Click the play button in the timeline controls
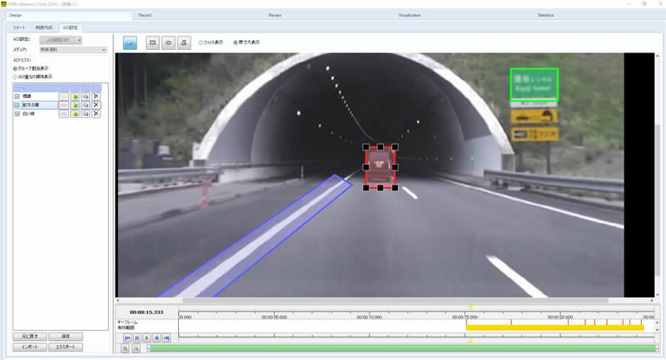666x360 pixels. 147,338
